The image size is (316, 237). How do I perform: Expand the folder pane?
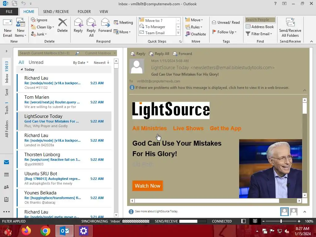click(x=6, y=51)
